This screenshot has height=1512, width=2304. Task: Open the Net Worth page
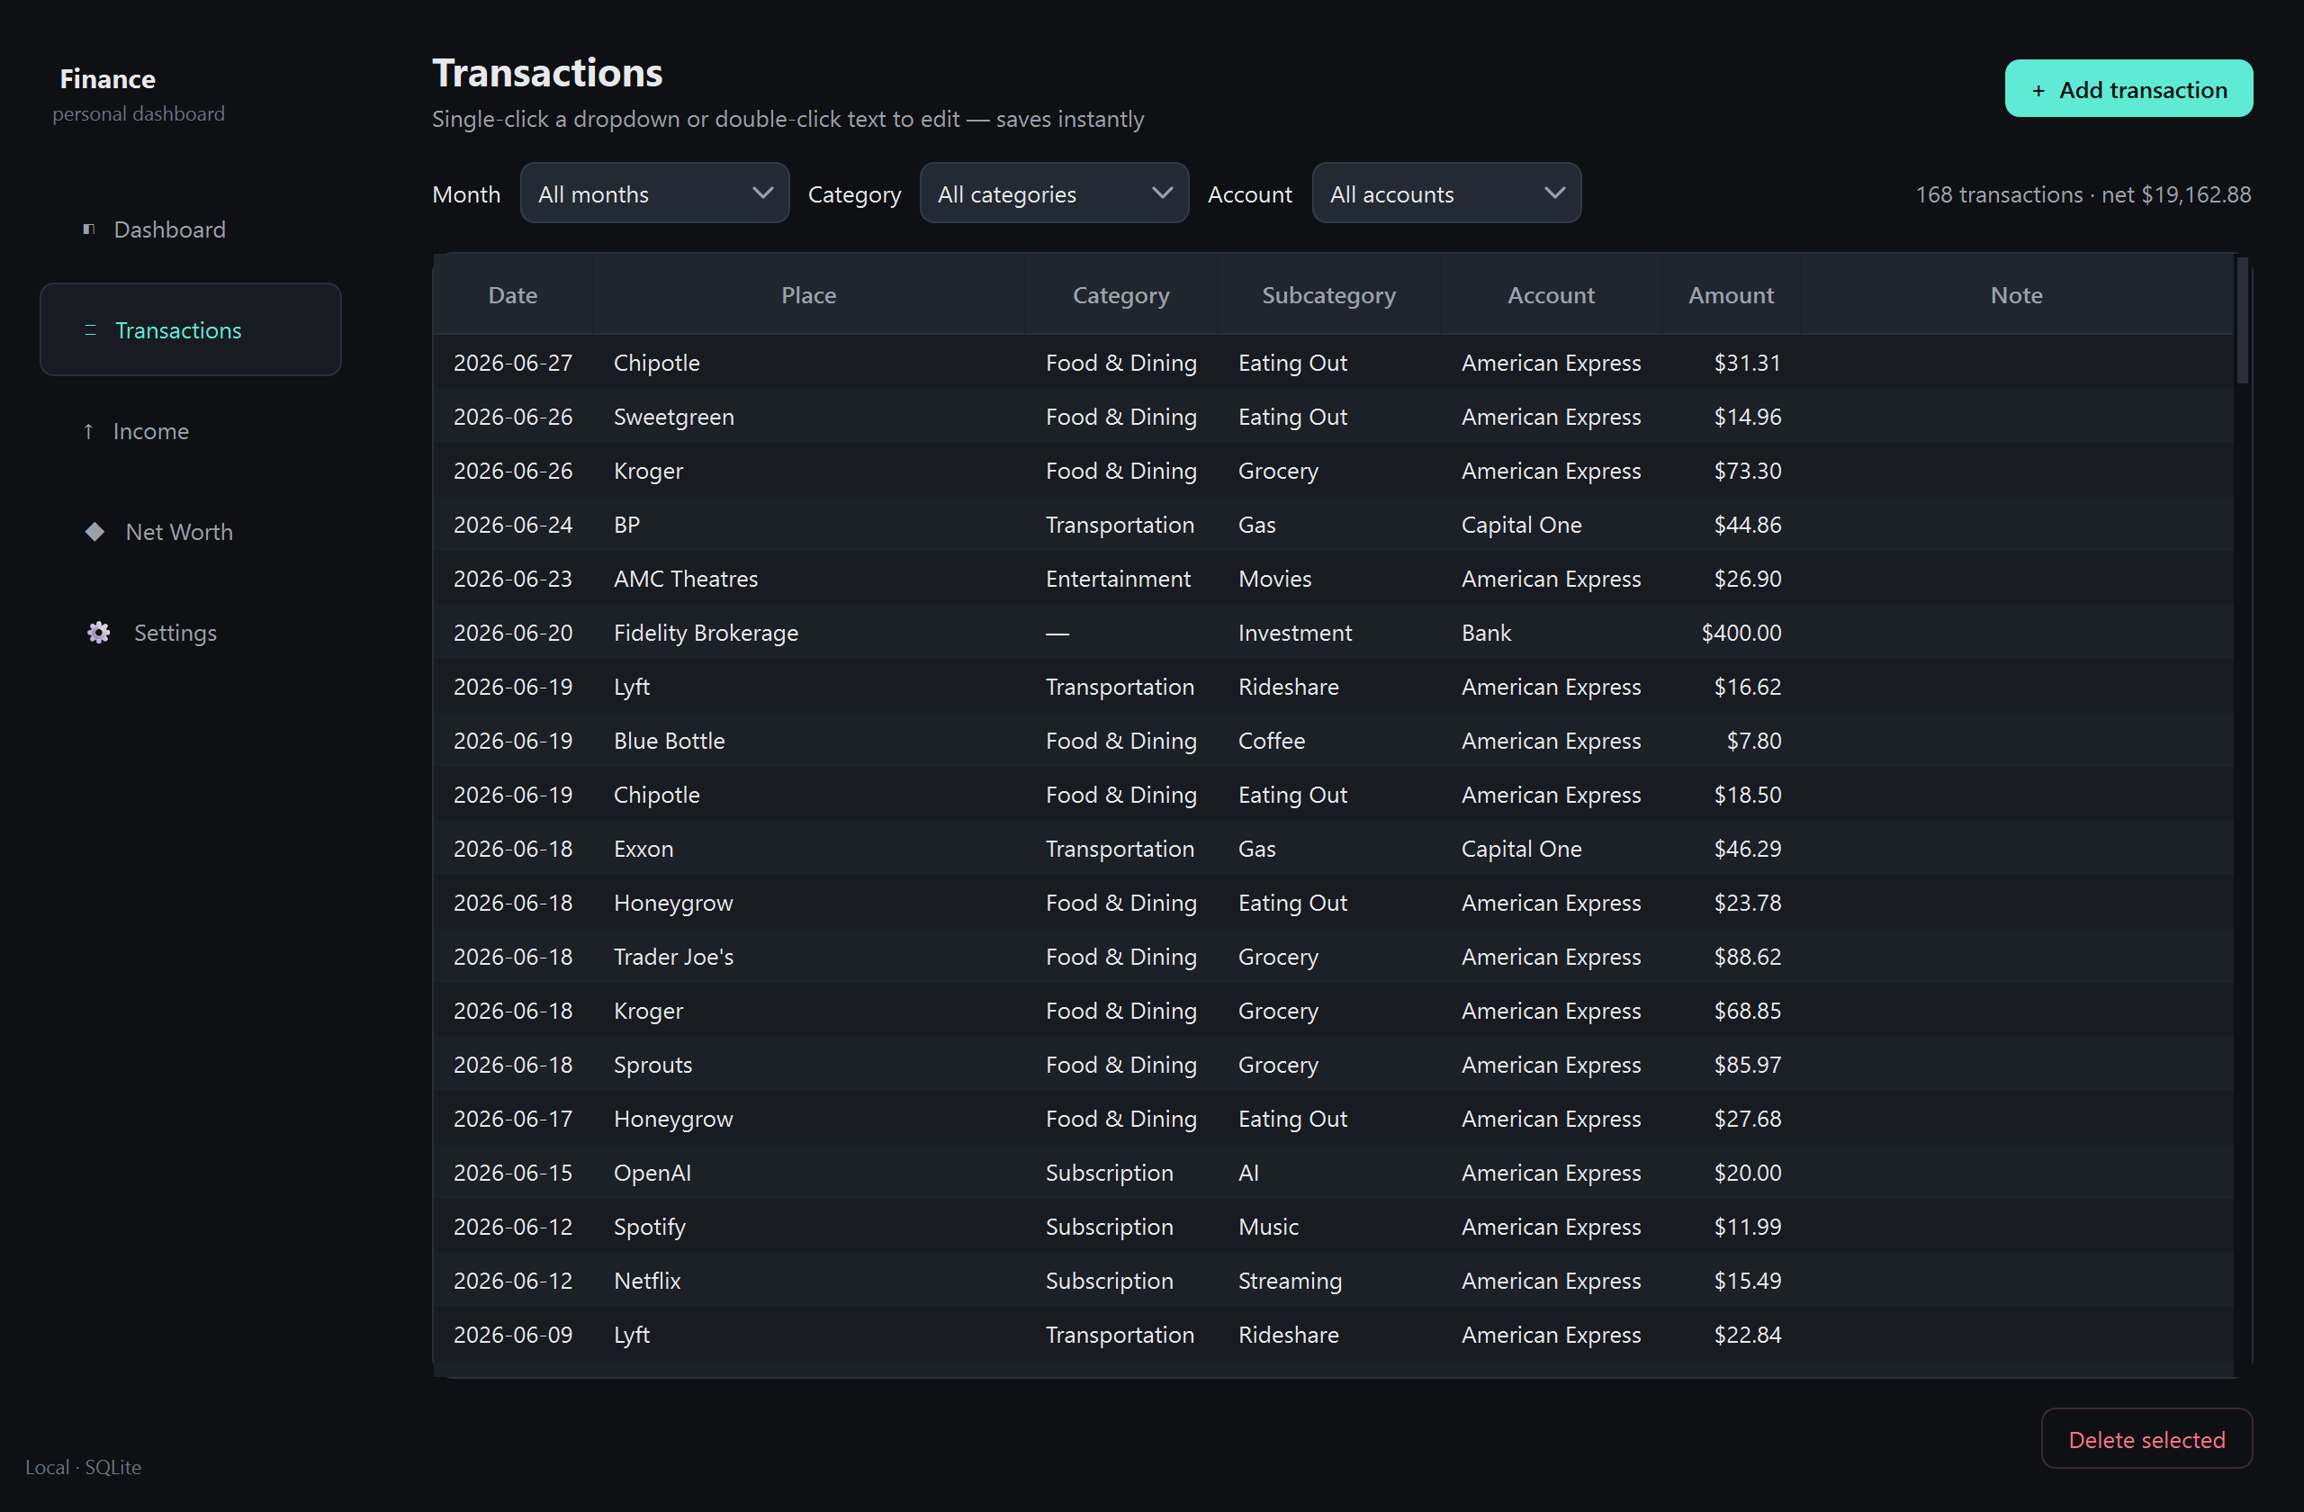(x=191, y=531)
